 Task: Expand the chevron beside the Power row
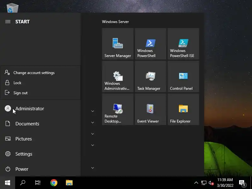click(93, 168)
